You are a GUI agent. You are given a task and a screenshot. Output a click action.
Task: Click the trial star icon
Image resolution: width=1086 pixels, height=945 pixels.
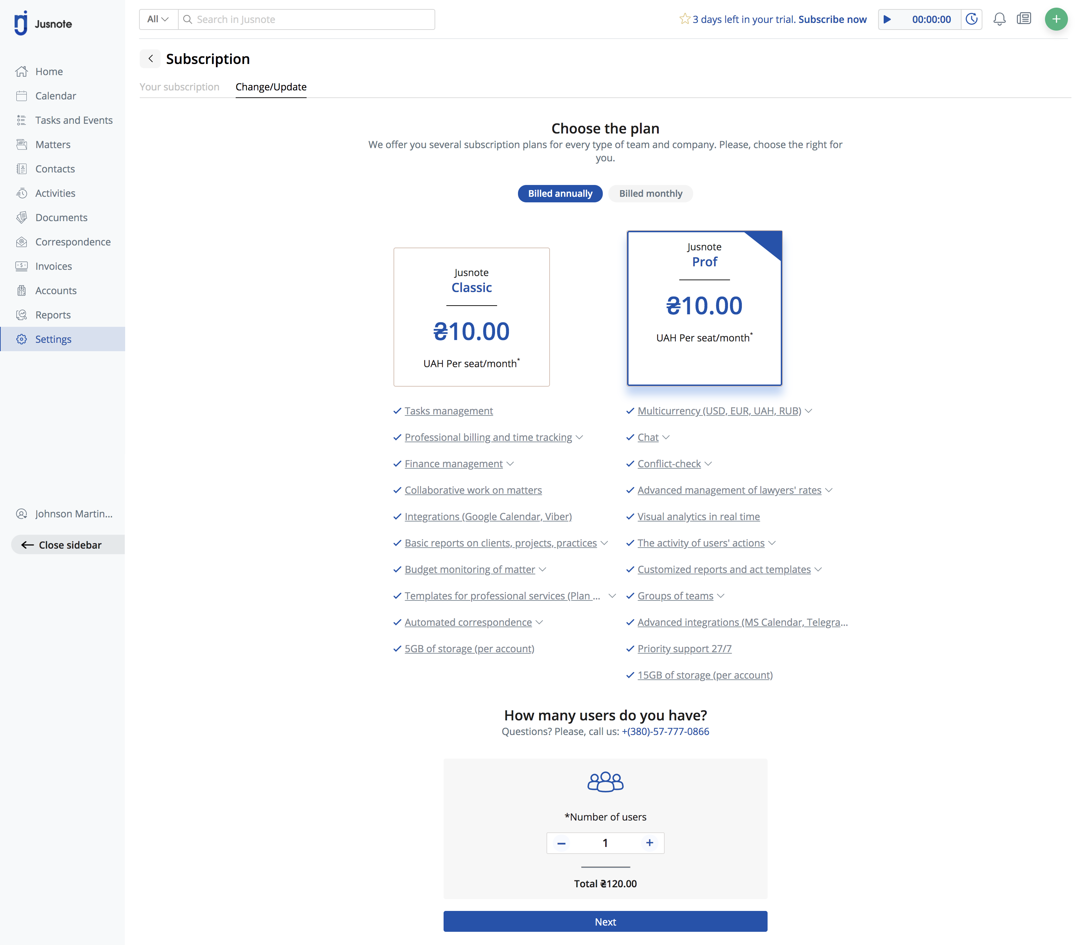[x=684, y=19]
